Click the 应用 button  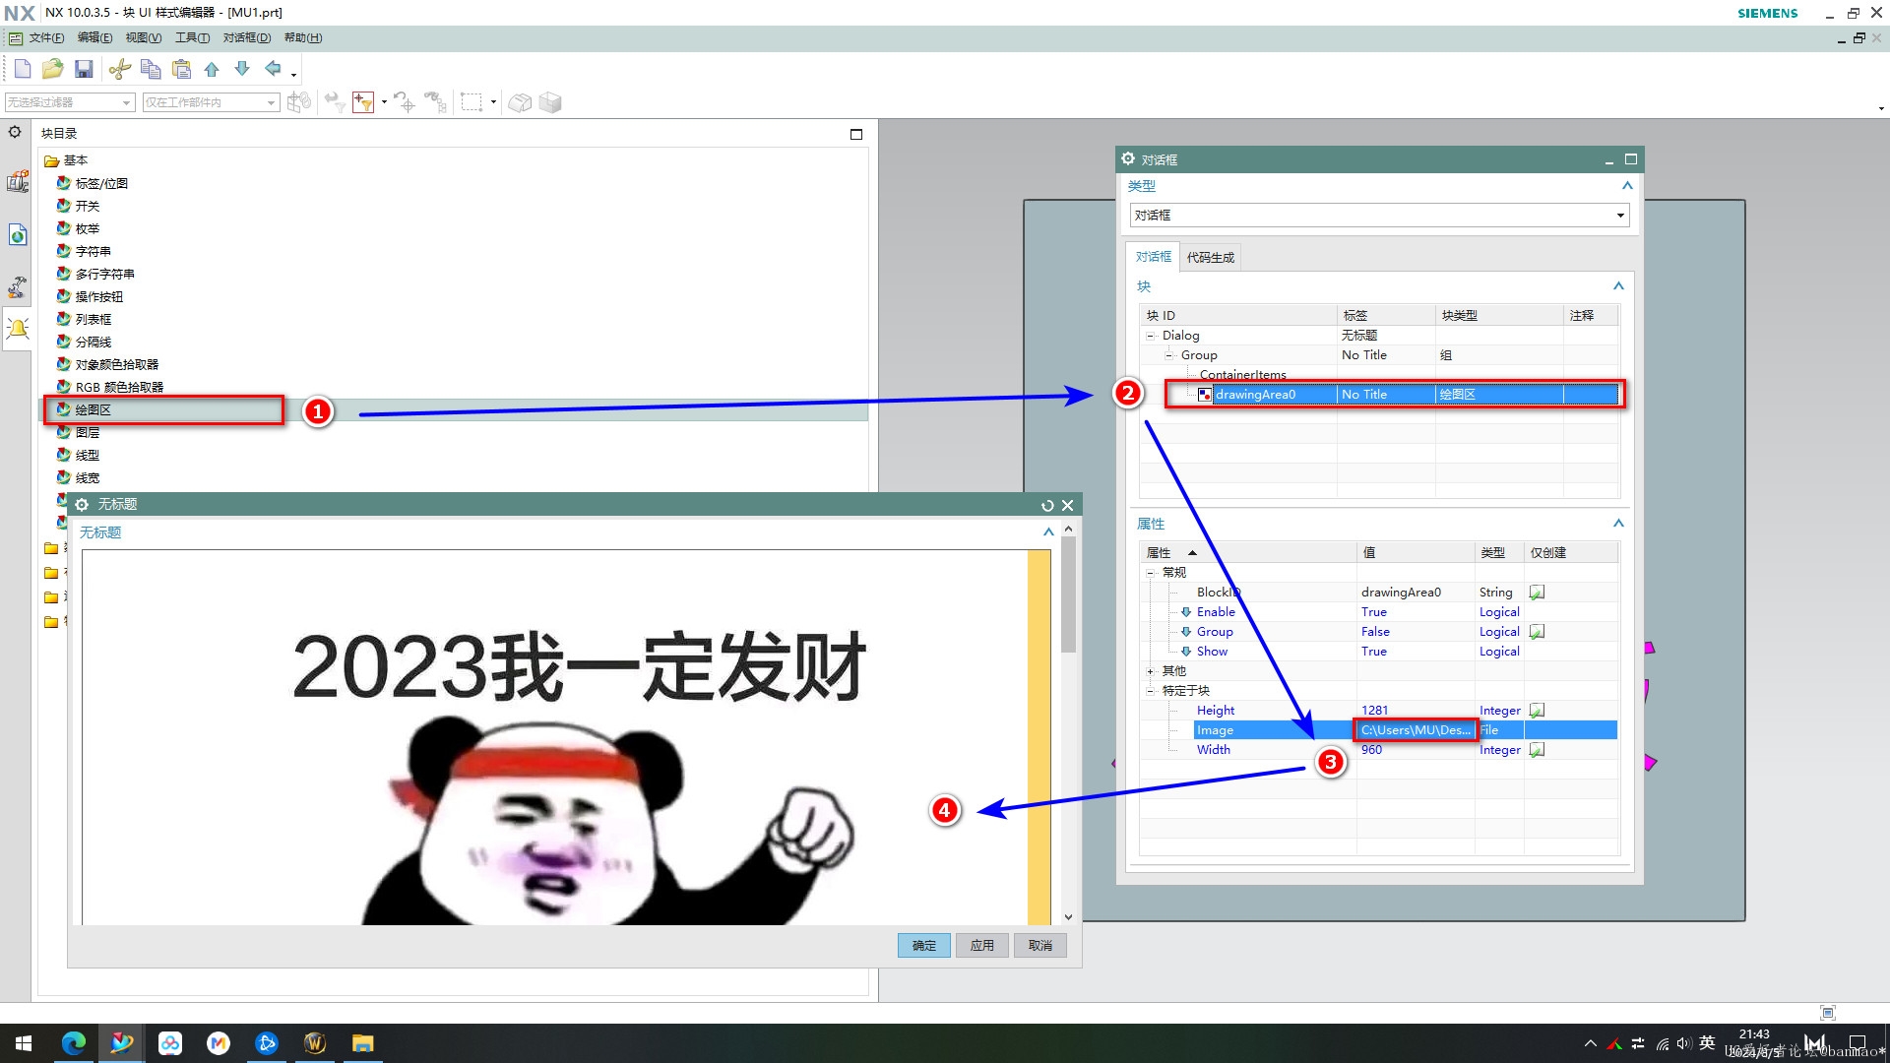pyautogui.click(x=982, y=946)
